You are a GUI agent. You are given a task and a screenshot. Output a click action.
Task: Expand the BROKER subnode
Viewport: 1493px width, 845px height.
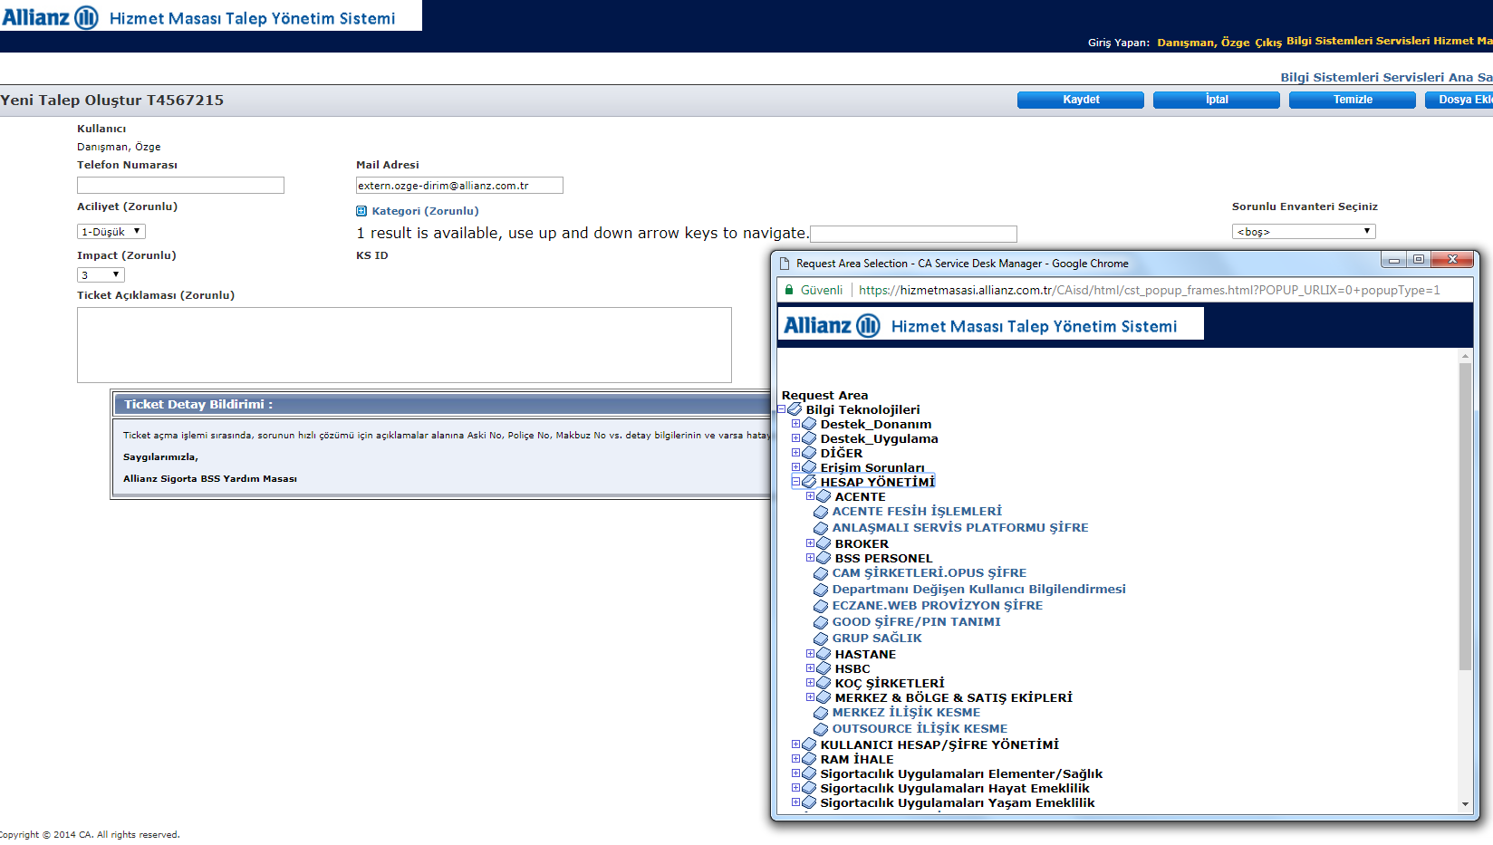(x=811, y=543)
